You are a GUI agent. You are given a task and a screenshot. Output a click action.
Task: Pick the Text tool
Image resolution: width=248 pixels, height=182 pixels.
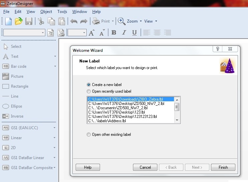[x=10, y=56]
